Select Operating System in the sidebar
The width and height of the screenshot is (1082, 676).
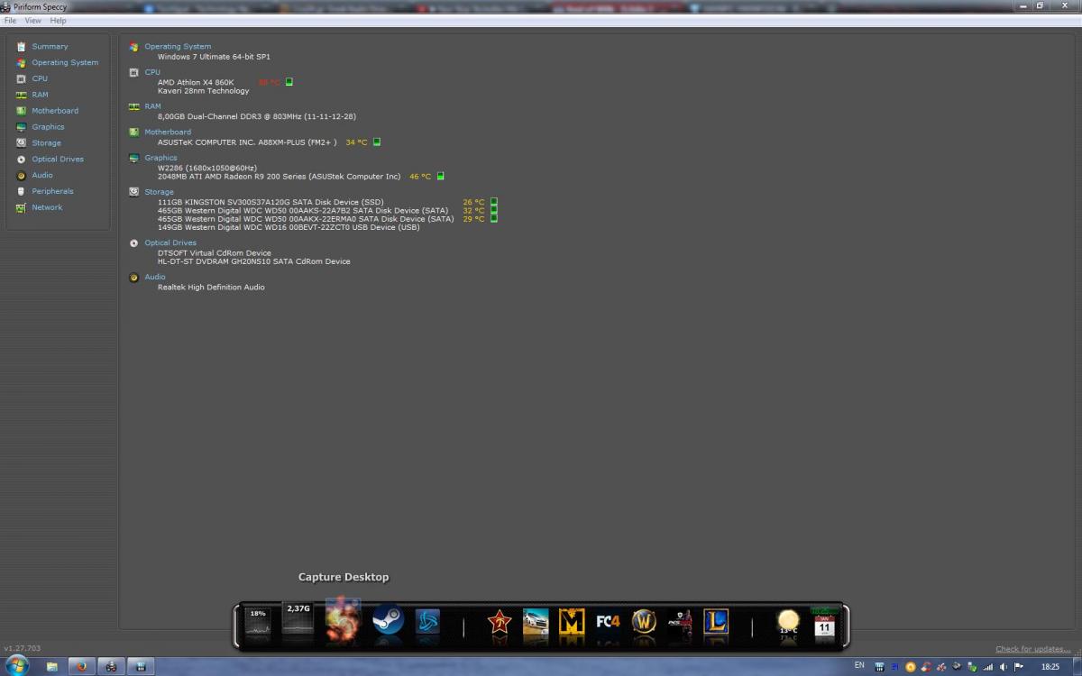[65, 62]
